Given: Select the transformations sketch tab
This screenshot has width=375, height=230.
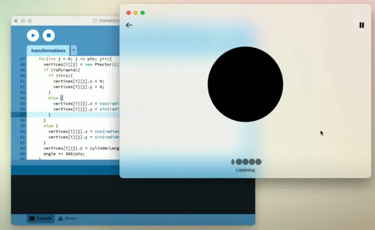Looking at the screenshot, I should point(48,50).
